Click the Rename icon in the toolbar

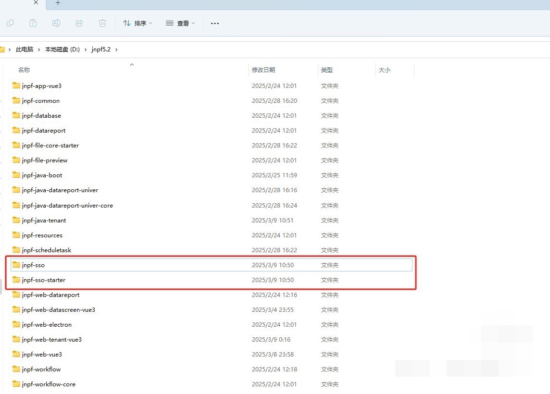tap(56, 23)
